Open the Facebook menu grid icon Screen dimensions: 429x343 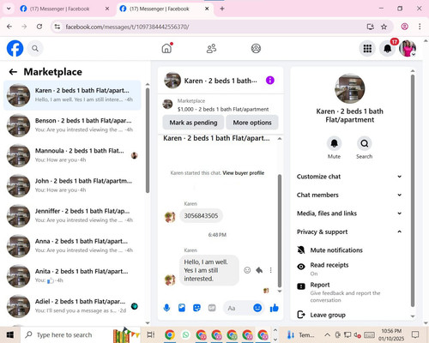pyautogui.click(x=367, y=49)
